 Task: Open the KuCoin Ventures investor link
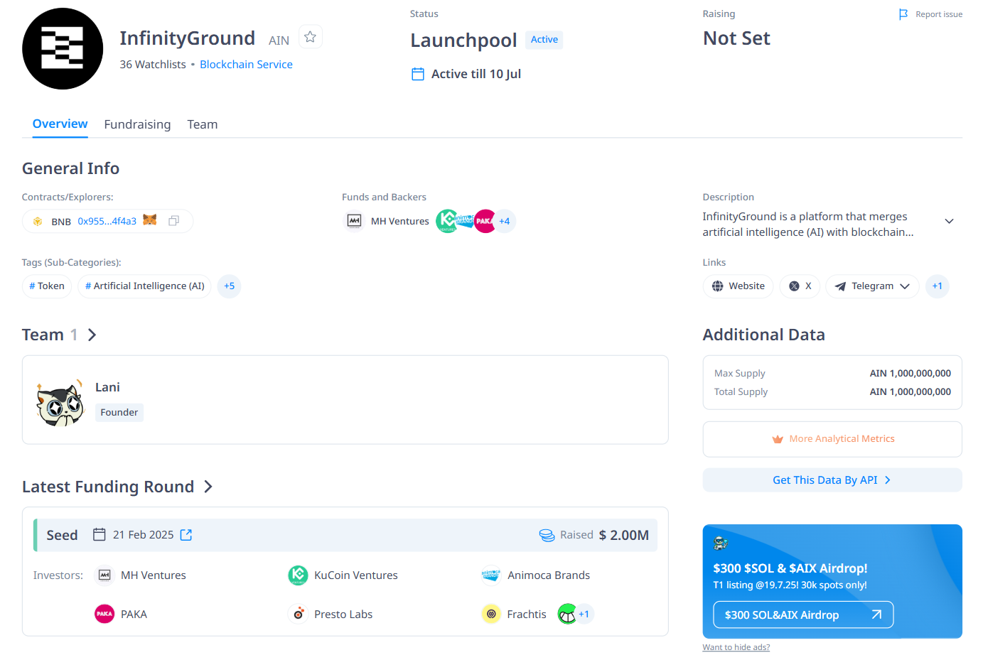[356, 575]
